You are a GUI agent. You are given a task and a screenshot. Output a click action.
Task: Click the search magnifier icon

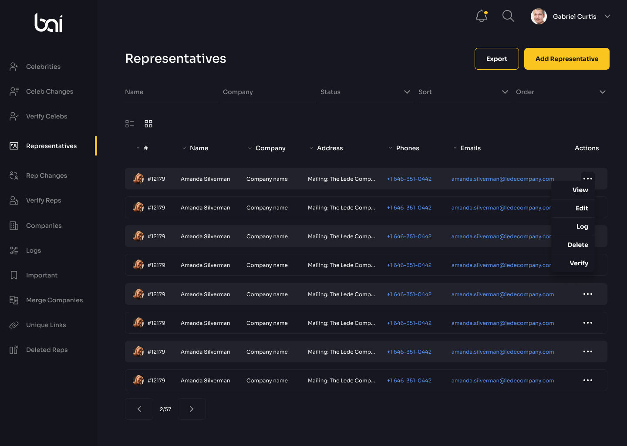pyautogui.click(x=508, y=16)
